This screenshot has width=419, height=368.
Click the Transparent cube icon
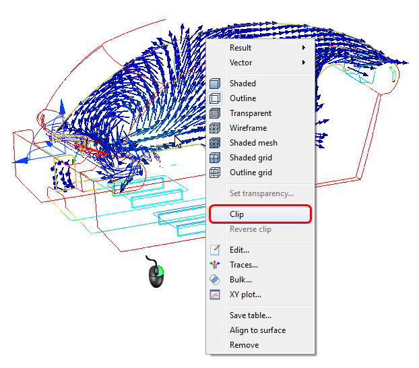pyautogui.click(x=215, y=113)
